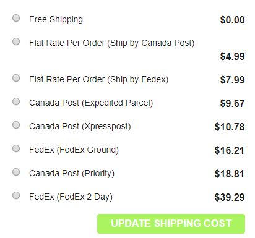
Task: Click the Free Shipping label text
Action: coord(56,20)
